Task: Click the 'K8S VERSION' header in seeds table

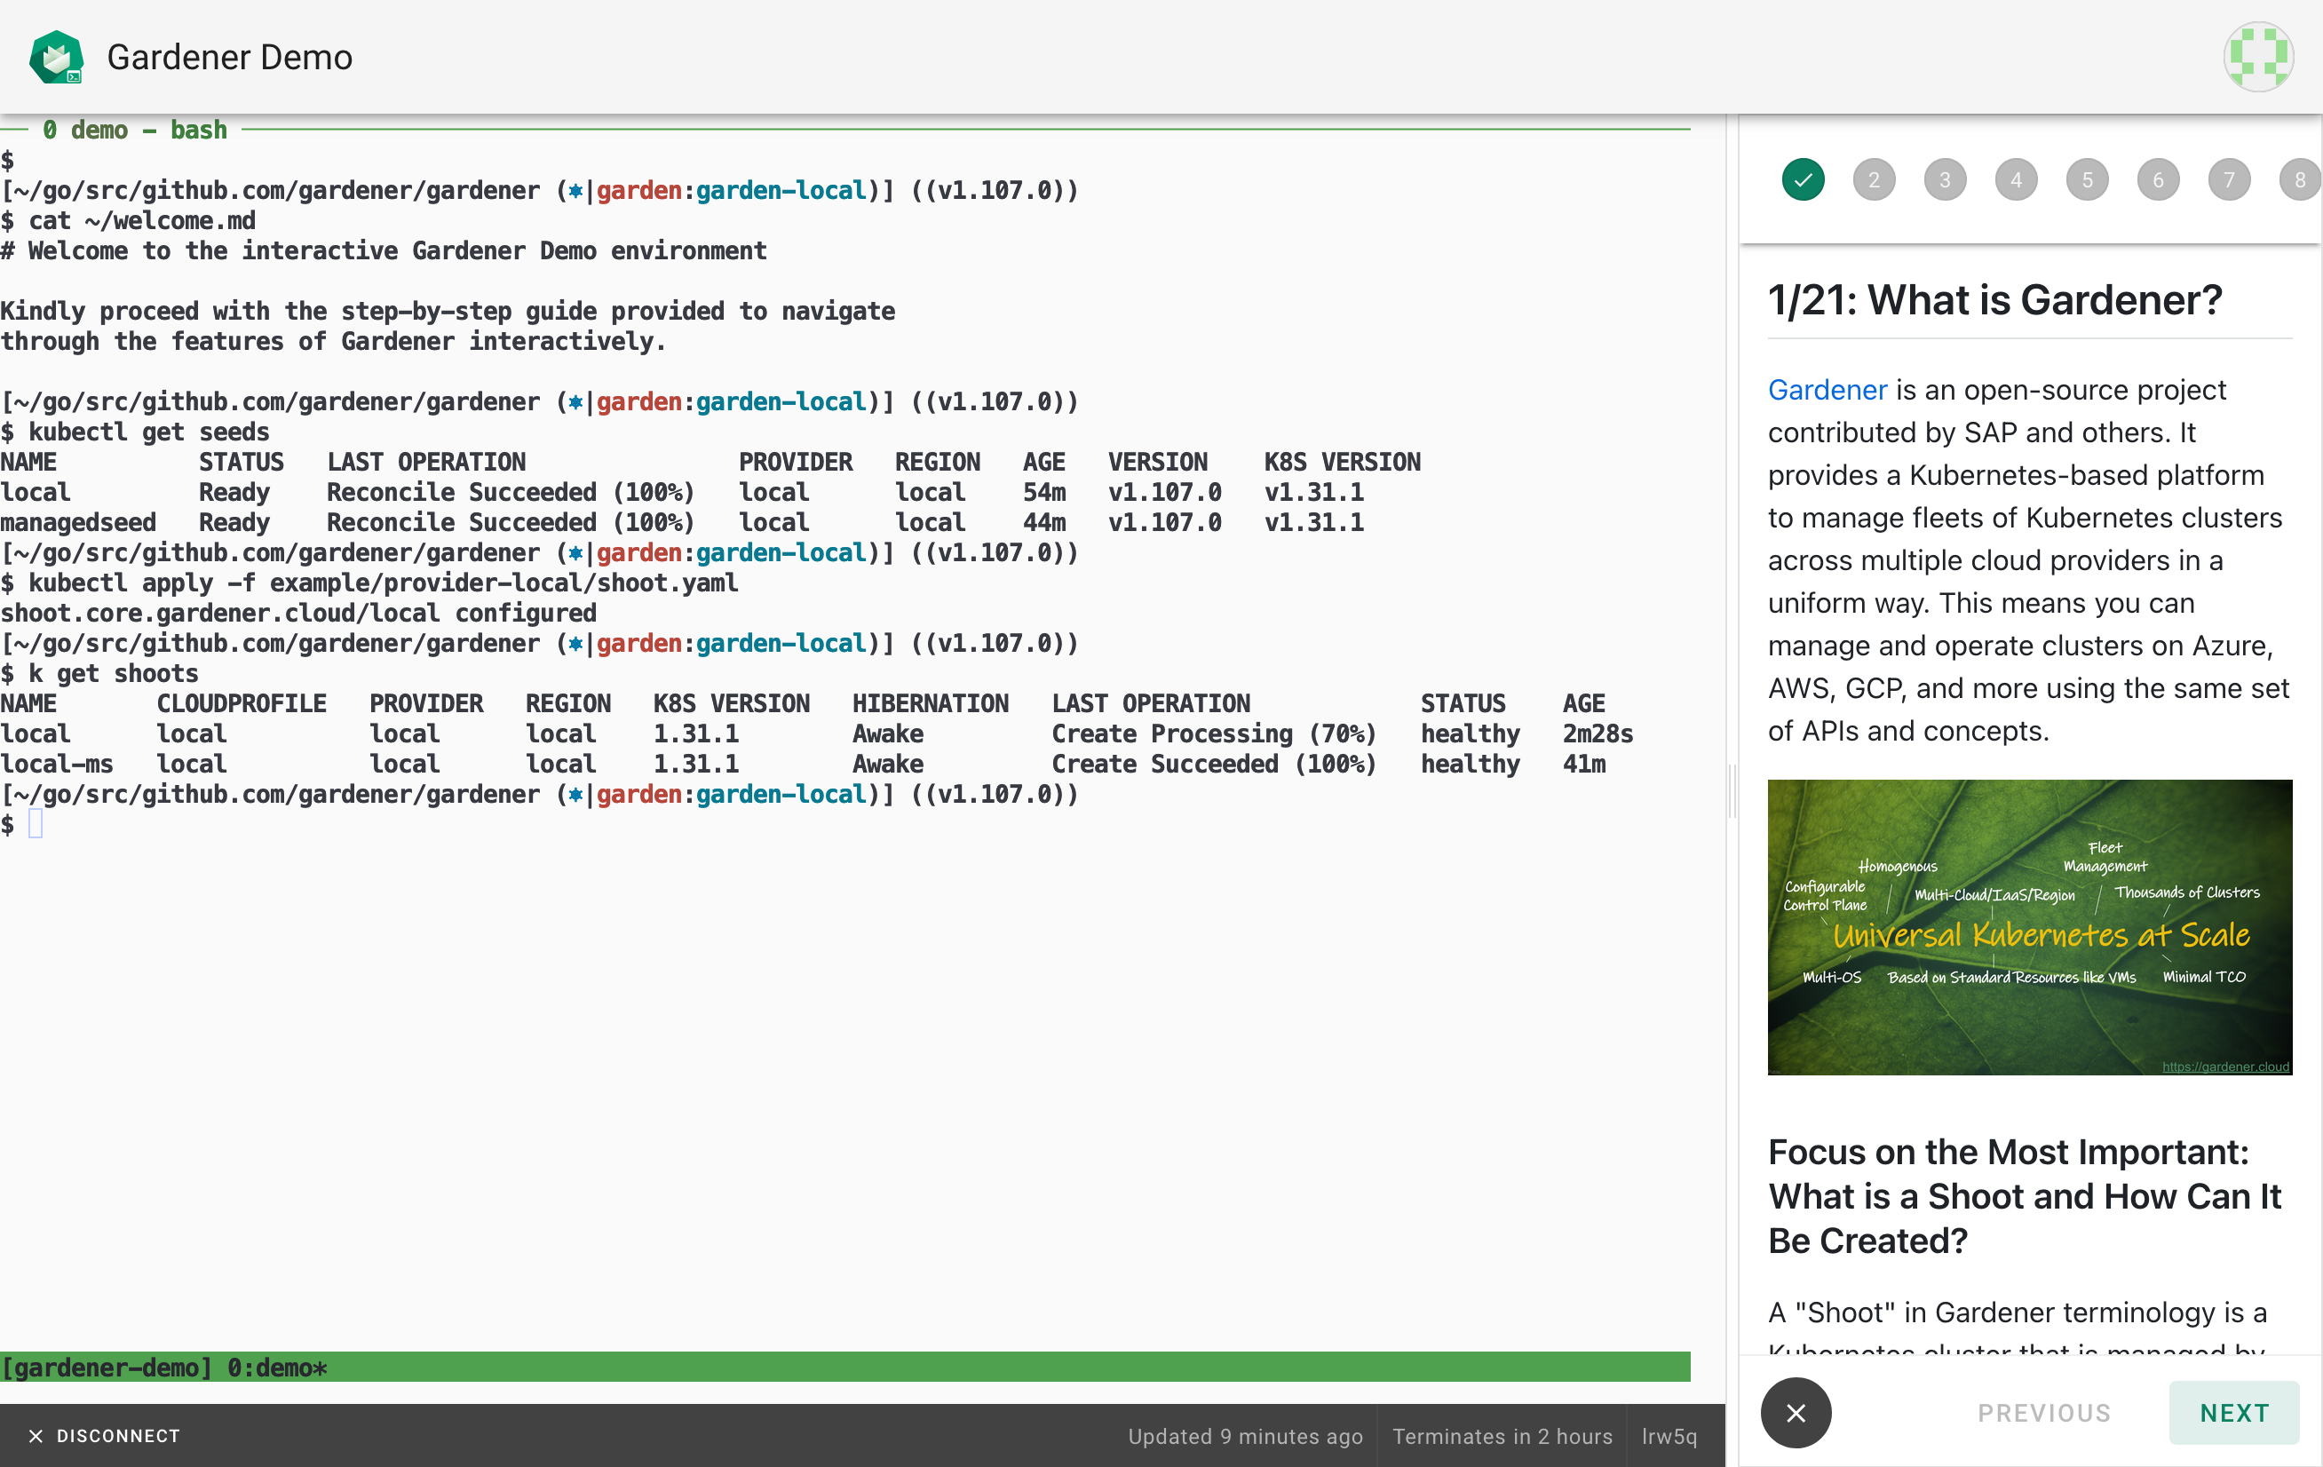Action: [1342, 461]
